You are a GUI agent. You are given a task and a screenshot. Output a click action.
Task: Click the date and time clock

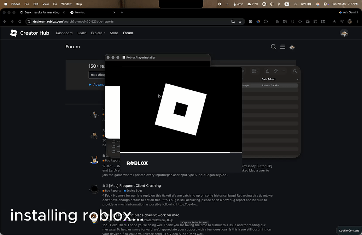(345, 4)
